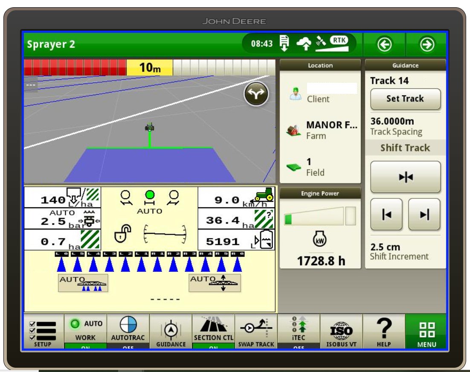The image size is (470, 372).
Task: Open the 140 L/ha application rate field
Action: coord(63,197)
